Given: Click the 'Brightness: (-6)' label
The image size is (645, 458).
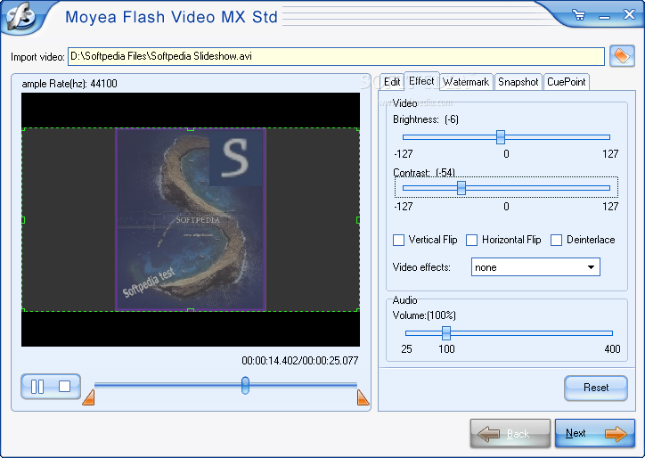Looking at the screenshot, I should point(426,119).
